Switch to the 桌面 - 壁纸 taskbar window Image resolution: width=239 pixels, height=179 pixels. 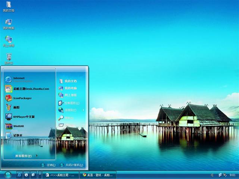click(x=99, y=175)
